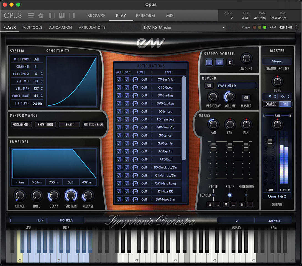Click the green Purge indicator dot
The width and height of the screenshot is (302, 266).
265,27
